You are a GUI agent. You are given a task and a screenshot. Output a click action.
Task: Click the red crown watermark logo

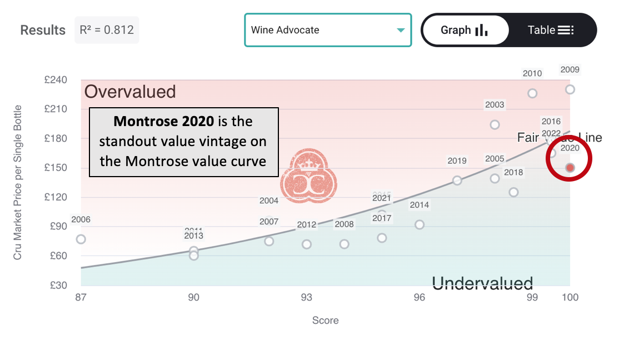click(308, 176)
